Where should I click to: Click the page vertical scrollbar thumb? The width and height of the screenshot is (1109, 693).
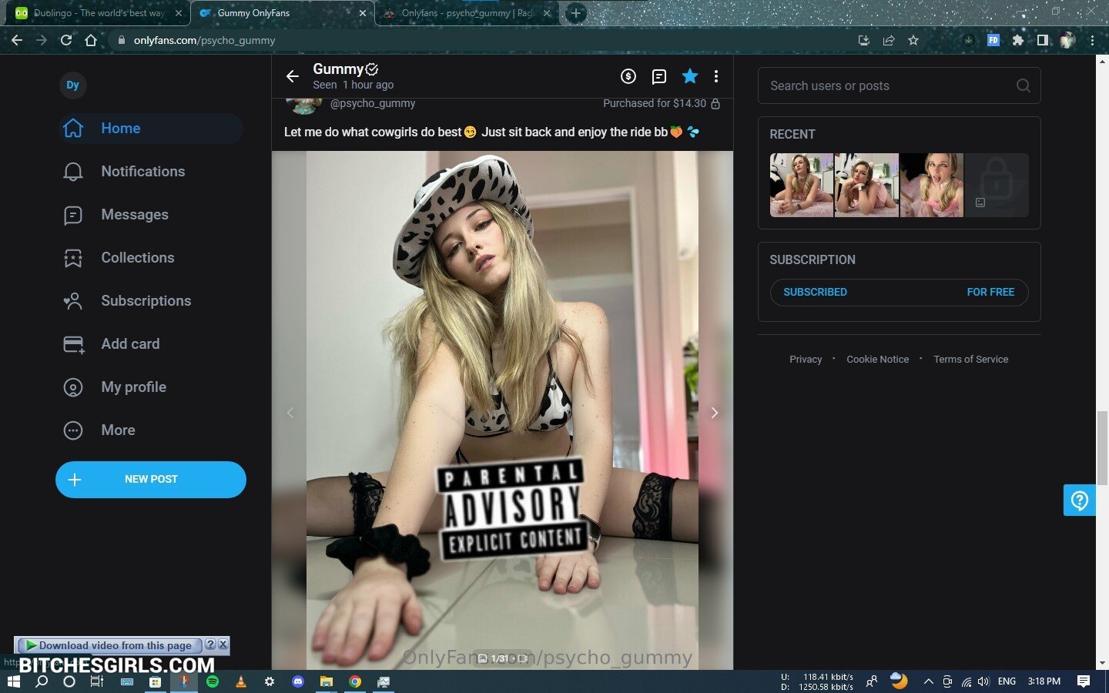point(1102,447)
